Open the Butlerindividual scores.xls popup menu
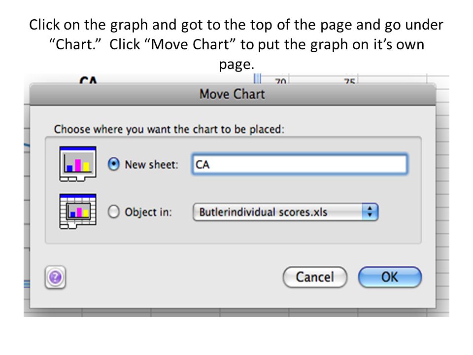Image resolution: width=473 pixels, height=355 pixels. click(285, 212)
